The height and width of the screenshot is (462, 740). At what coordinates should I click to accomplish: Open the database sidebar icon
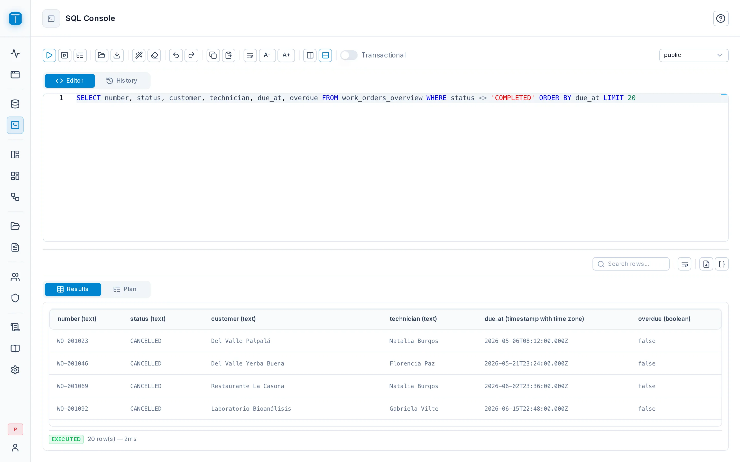tap(15, 104)
